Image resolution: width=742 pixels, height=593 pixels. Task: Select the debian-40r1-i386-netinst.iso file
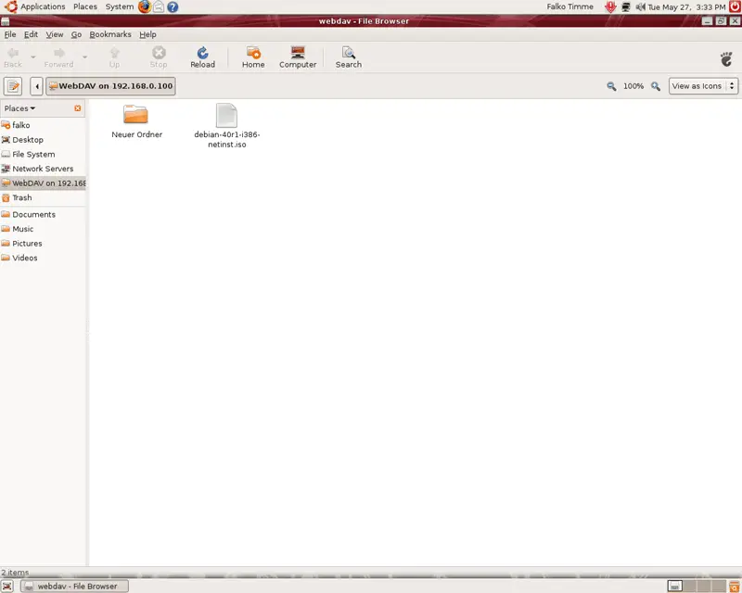226,126
